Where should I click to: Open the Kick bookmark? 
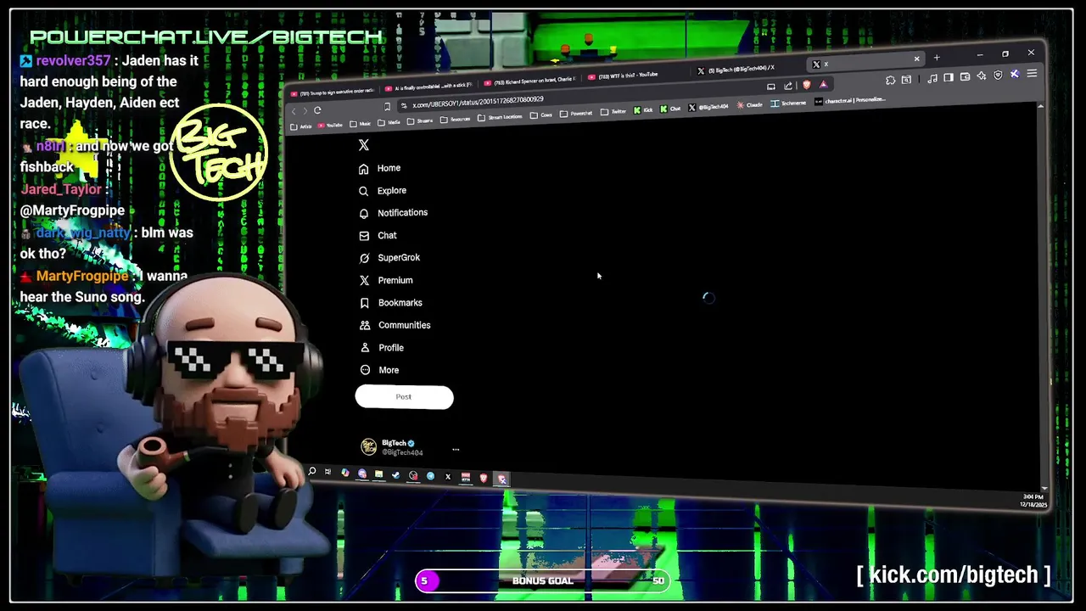(642, 109)
